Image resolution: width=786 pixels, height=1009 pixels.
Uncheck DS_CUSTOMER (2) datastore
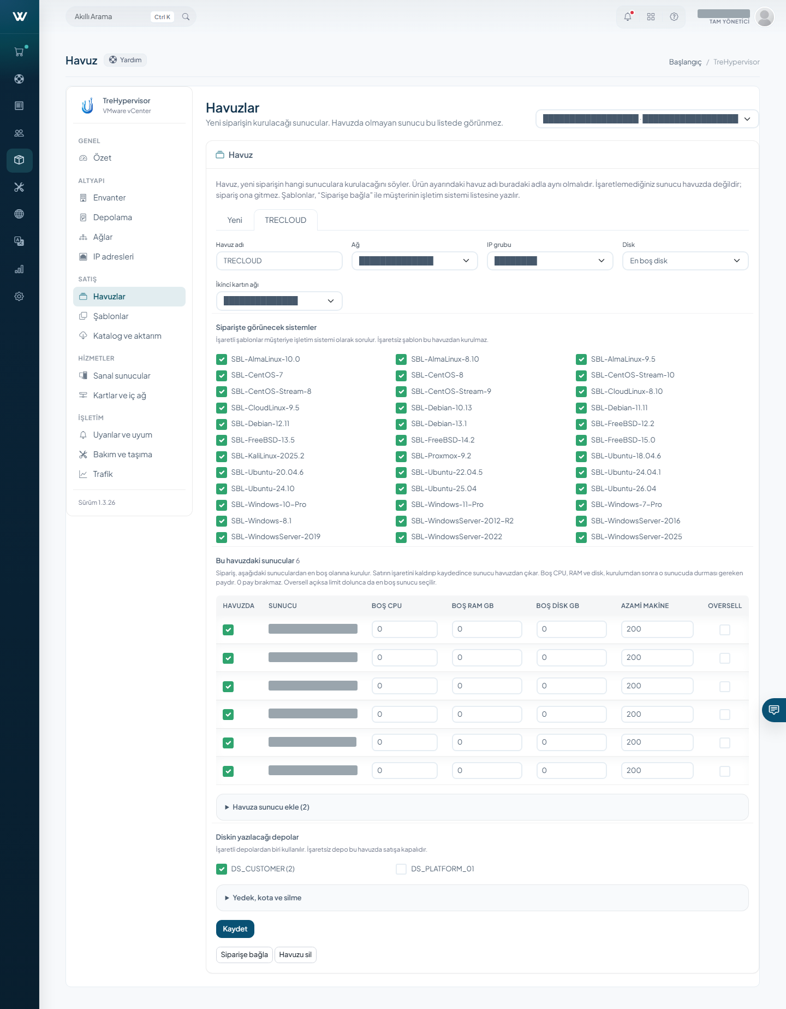(x=222, y=869)
